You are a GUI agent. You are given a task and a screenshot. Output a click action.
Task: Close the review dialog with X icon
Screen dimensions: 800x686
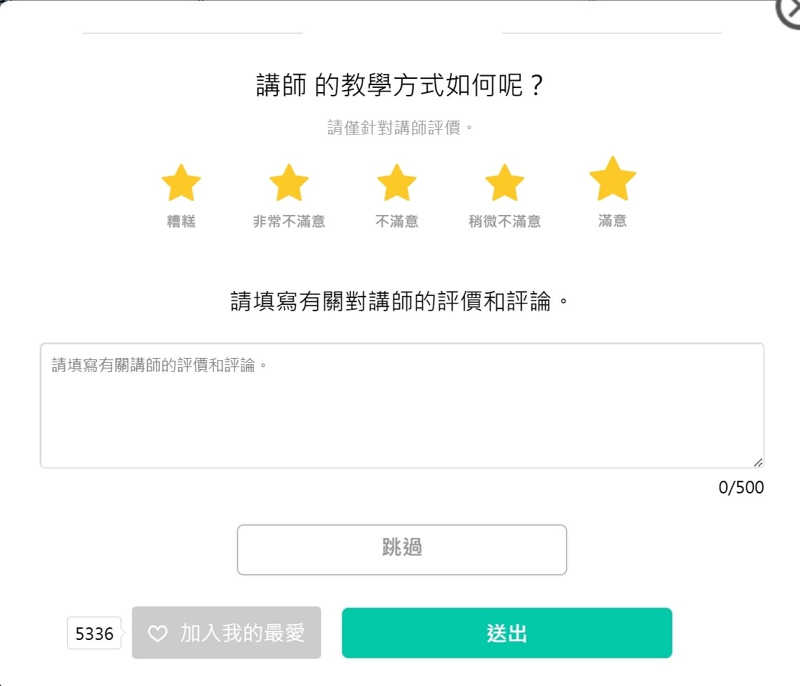(x=789, y=11)
